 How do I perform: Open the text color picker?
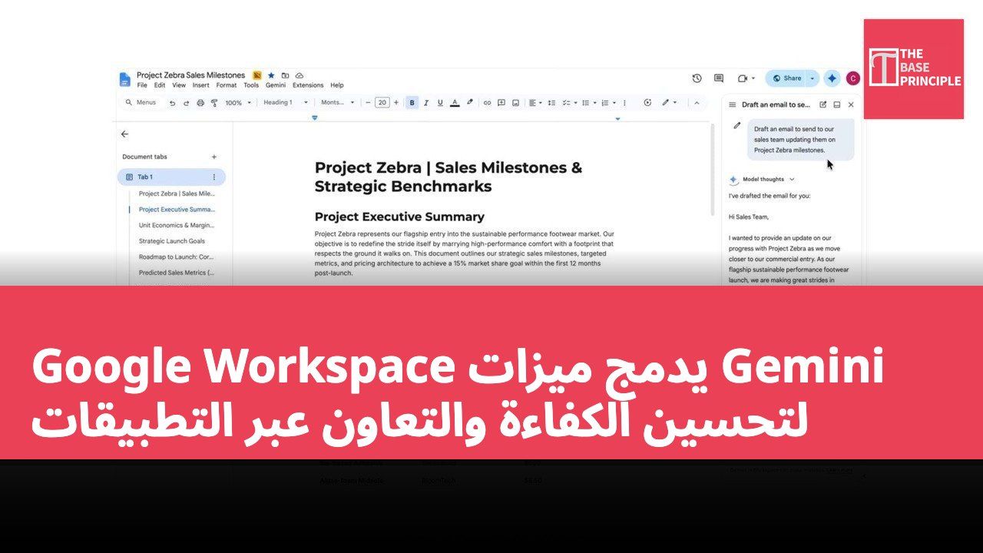pos(455,102)
